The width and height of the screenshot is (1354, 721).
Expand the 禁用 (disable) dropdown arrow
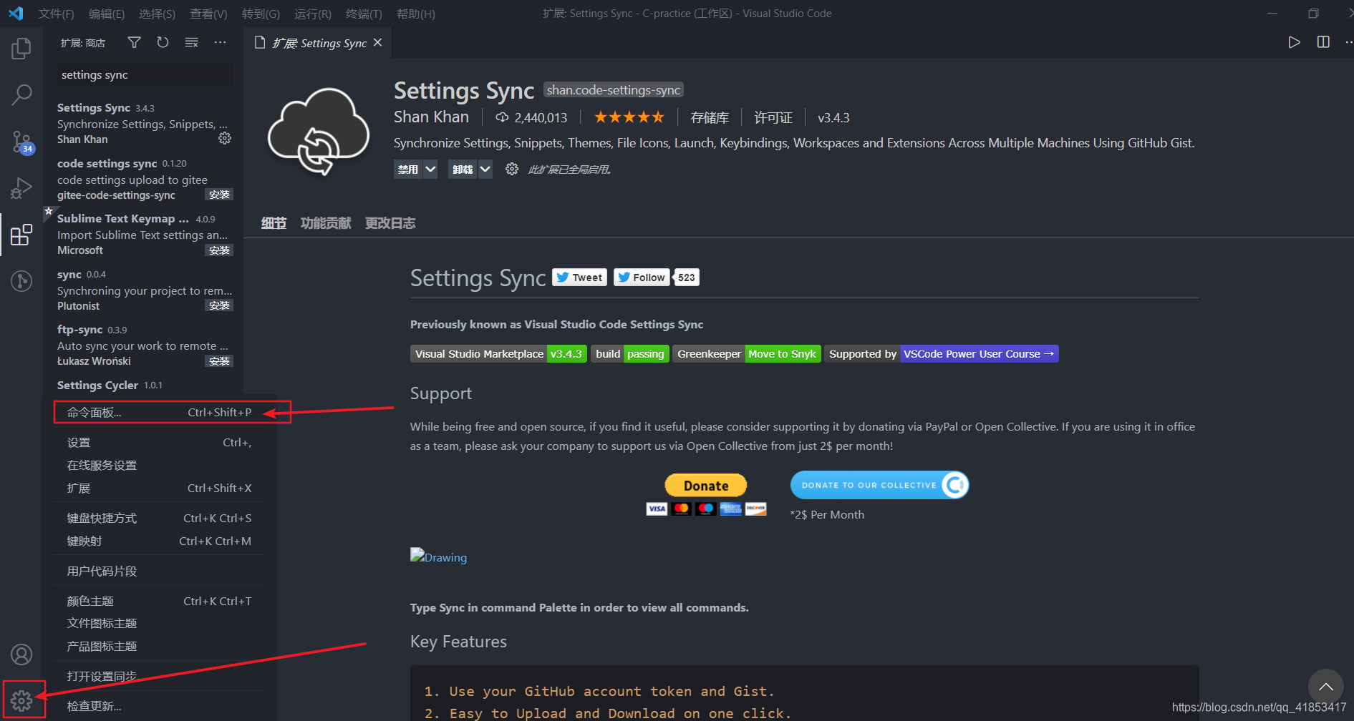[x=430, y=170]
